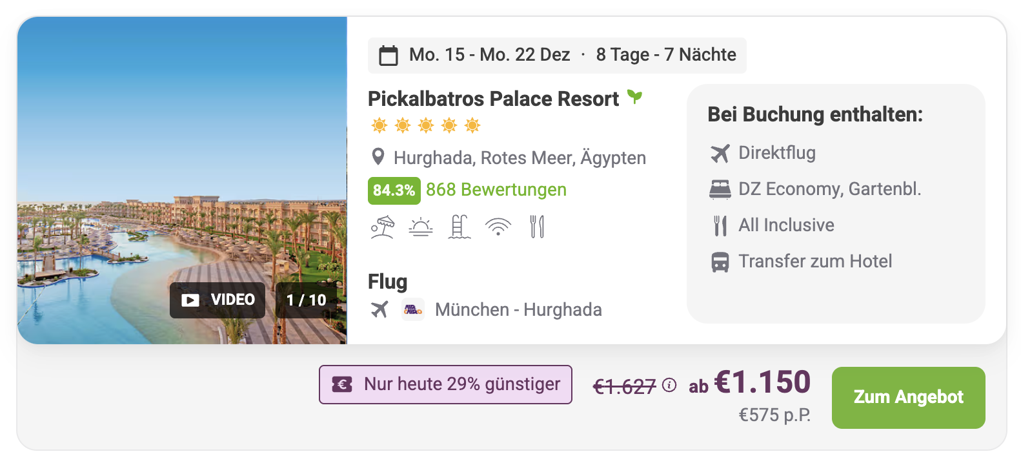Click the airline logo beside München - Hurghada
The height and width of the screenshot is (465, 1021).
tap(413, 310)
